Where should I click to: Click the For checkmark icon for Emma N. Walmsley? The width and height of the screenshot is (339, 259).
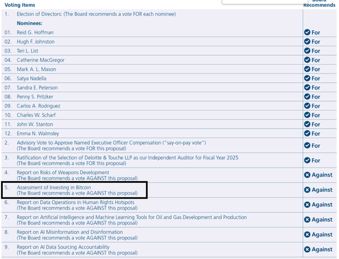pos(307,133)
